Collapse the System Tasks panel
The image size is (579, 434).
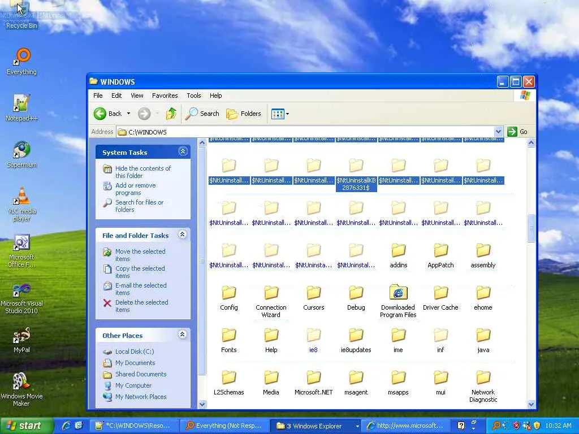click(183, 151)
